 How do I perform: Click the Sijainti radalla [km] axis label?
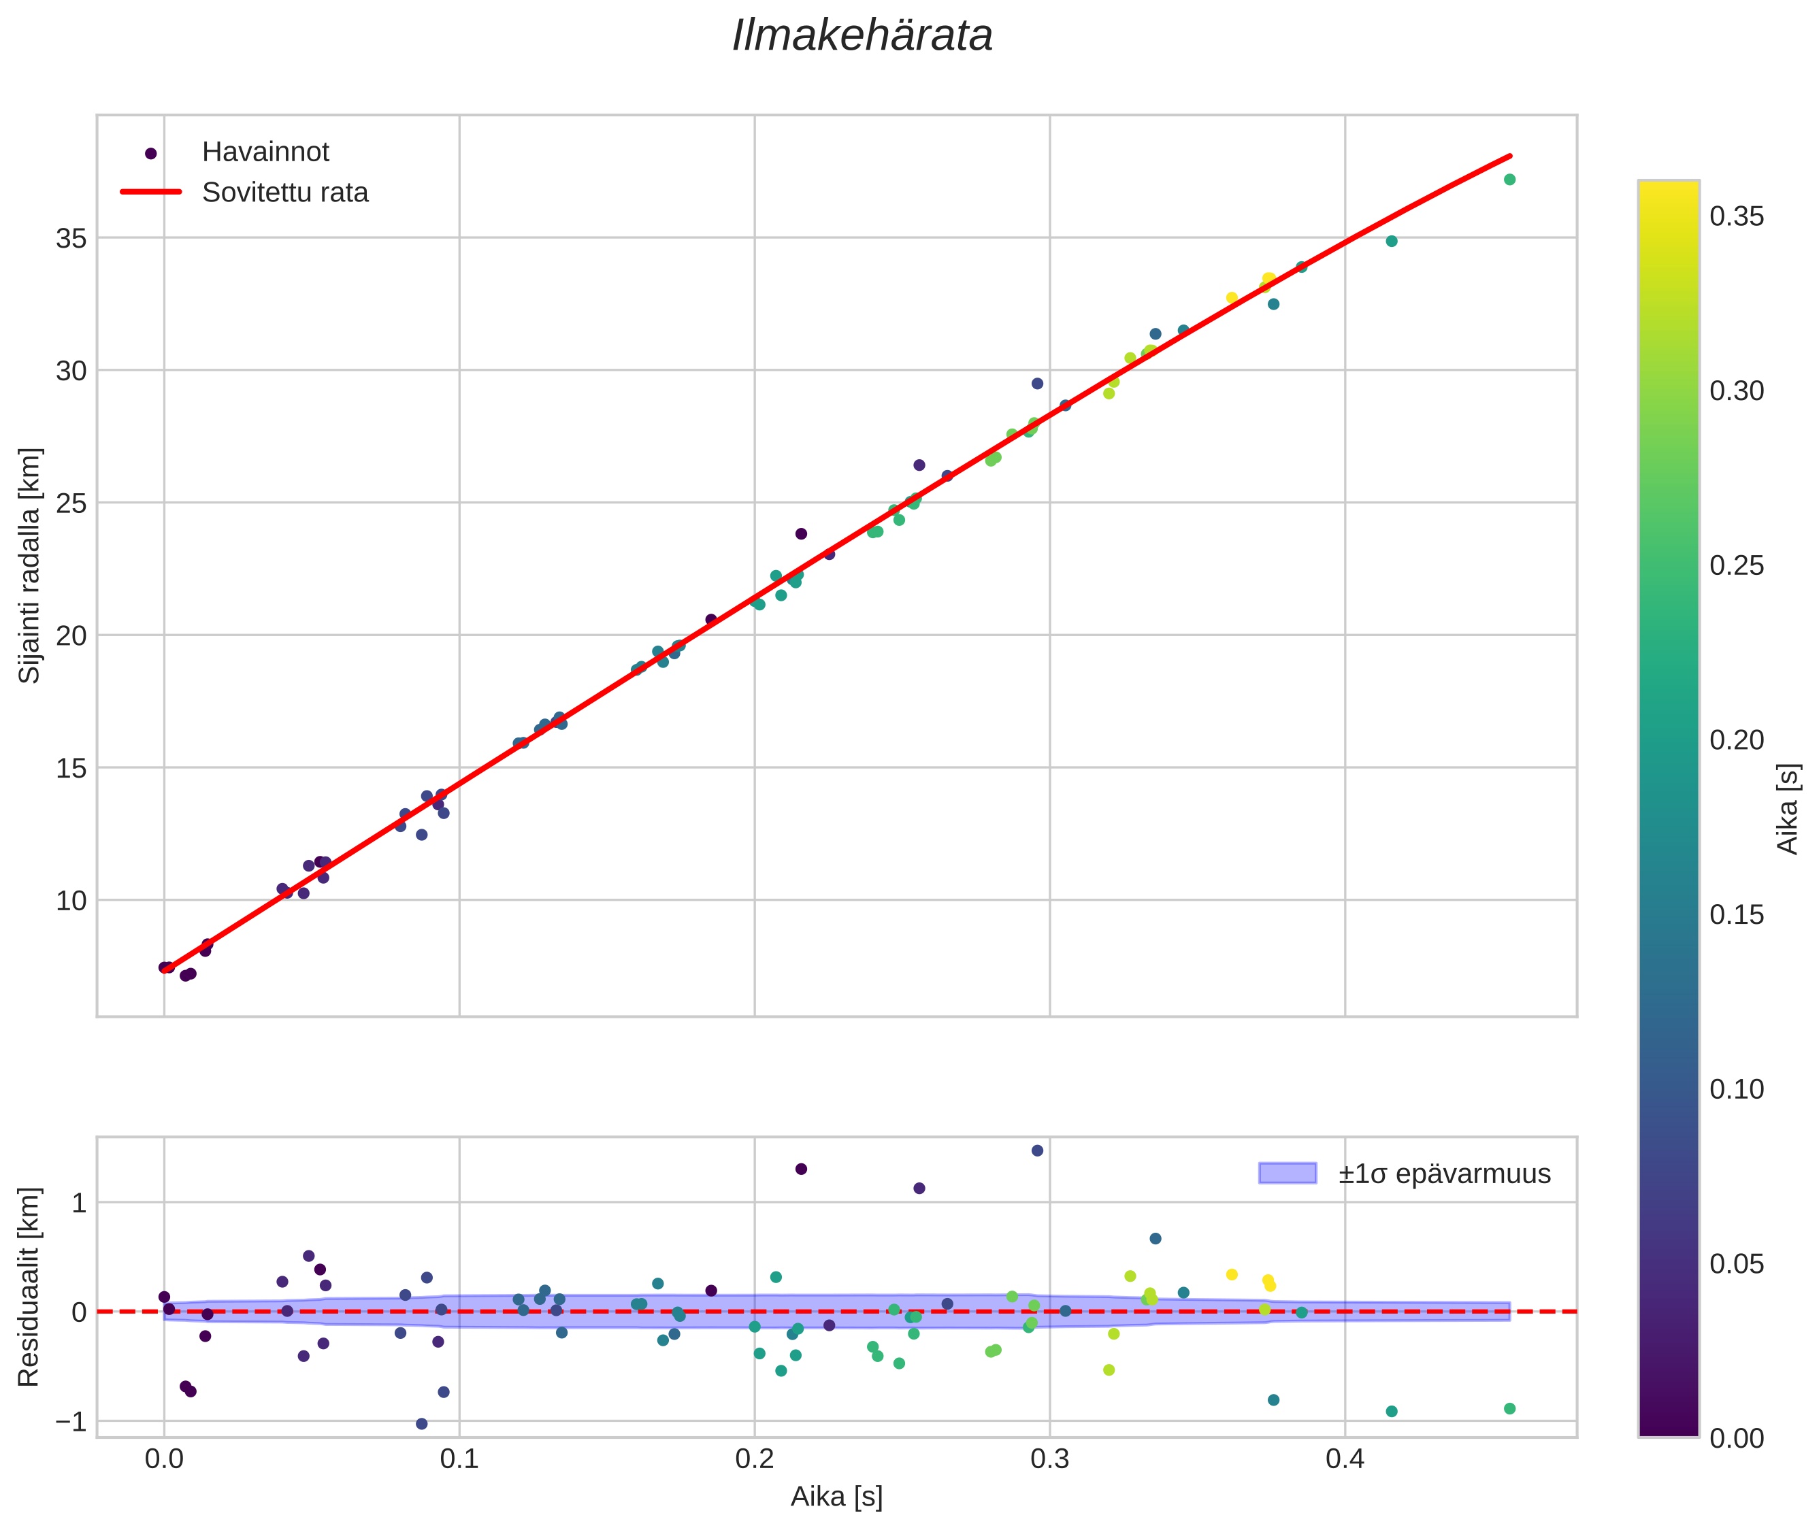29,565
